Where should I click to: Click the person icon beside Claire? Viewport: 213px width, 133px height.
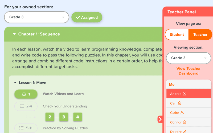182,113
